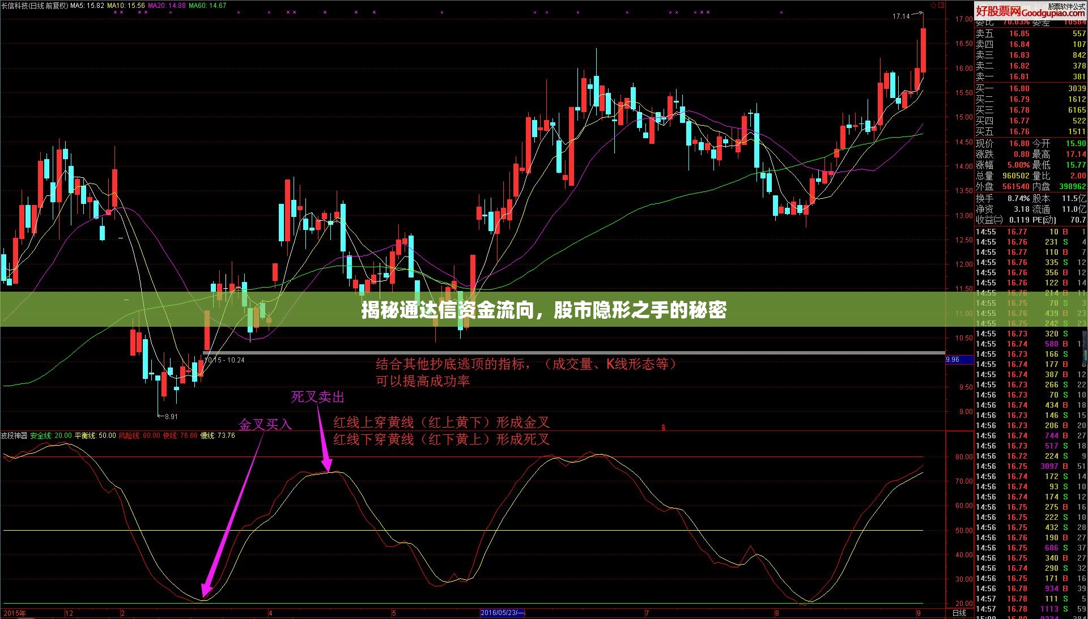1088x619 pixels.
Task: Click the 外盘 561540 value
Action: pos(1015,187)
